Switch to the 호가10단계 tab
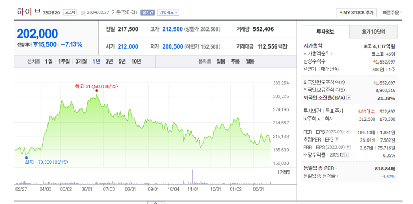The height and width of the screenshot is (204, 413). [373, 32]
